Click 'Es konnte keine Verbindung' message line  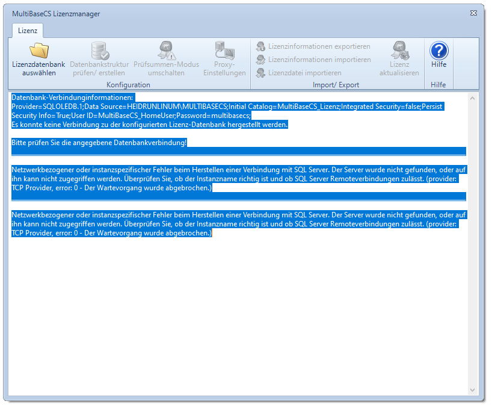click(150, 125)
